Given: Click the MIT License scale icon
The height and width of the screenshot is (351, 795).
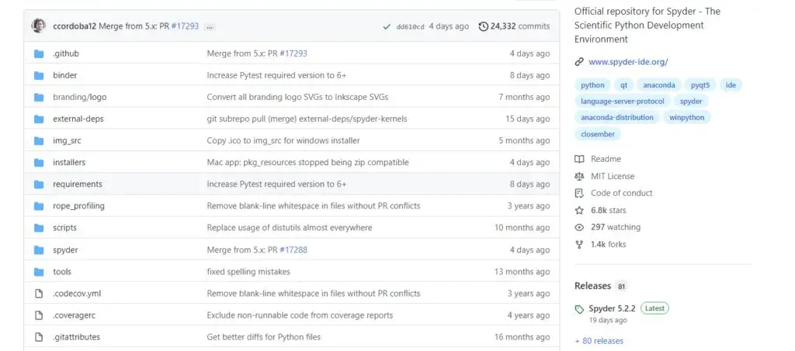Looking at the screenshot, I should (579, 177).
